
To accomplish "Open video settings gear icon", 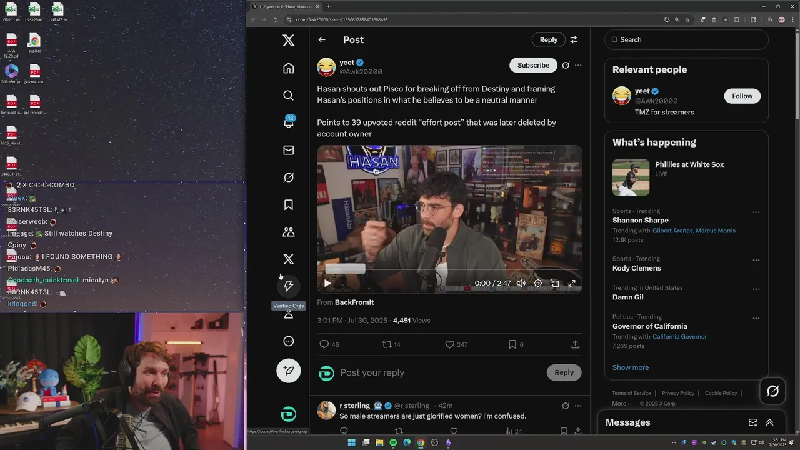I will (x=537, y=283).
